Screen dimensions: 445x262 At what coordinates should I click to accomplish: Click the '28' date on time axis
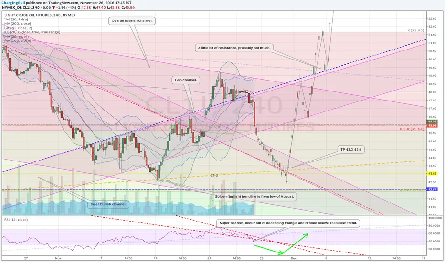(x=261, y=258)
